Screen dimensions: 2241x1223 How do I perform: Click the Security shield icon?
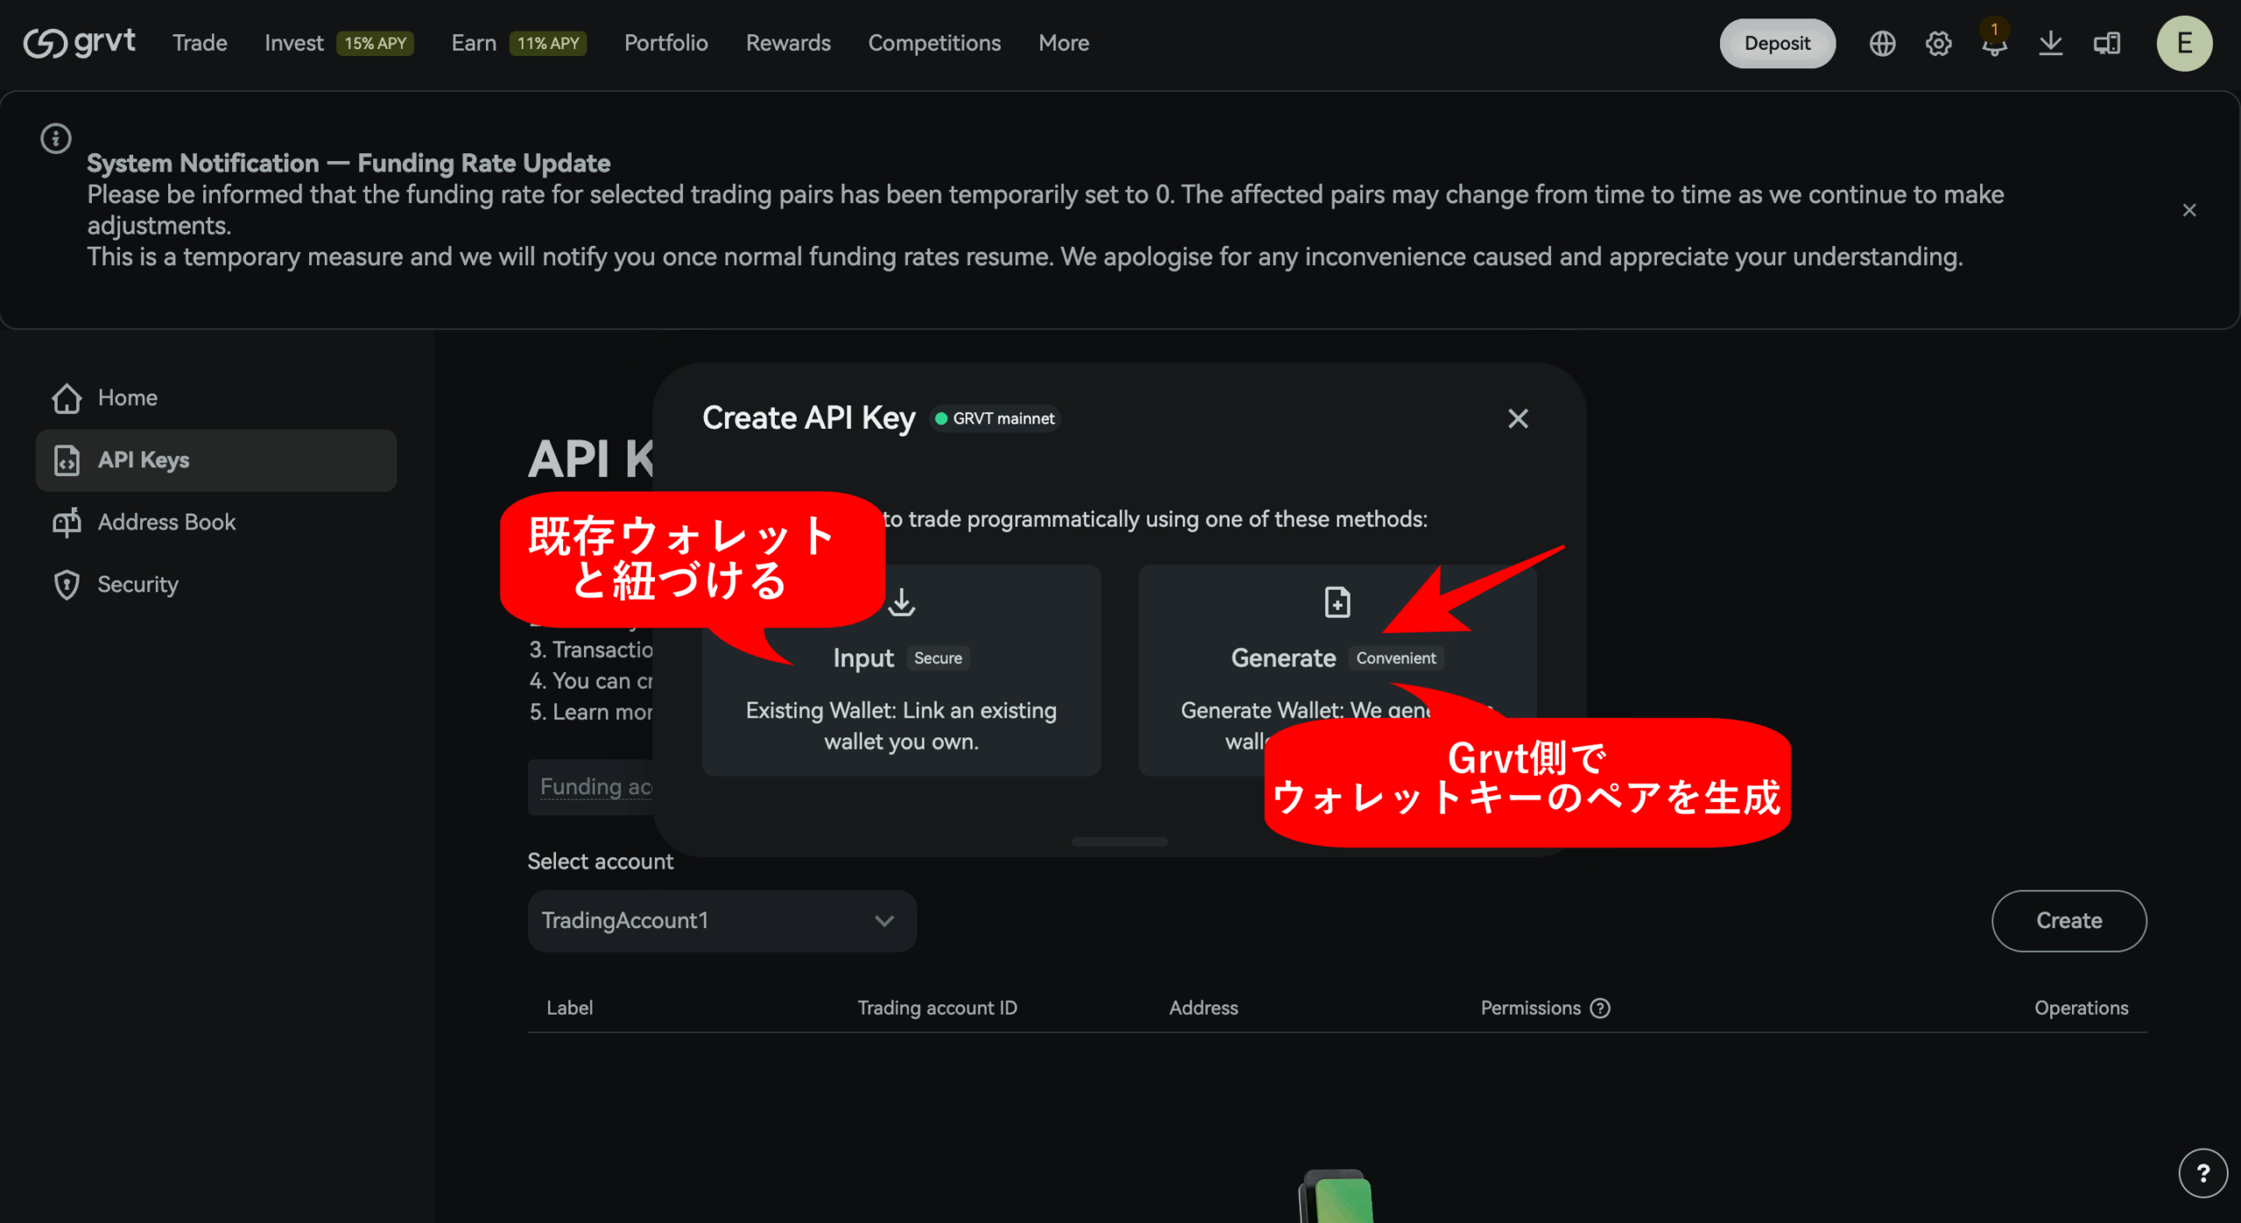point(67,584)
